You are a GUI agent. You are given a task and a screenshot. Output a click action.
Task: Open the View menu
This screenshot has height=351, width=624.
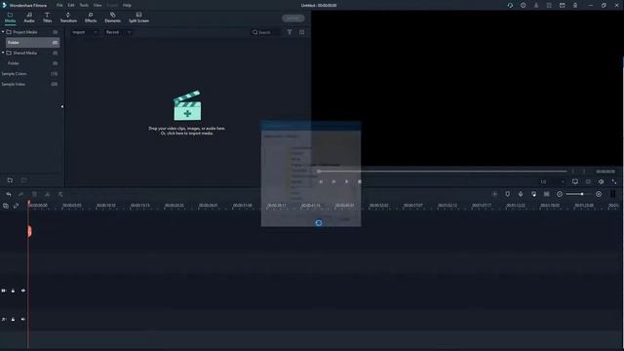(97, 5)
